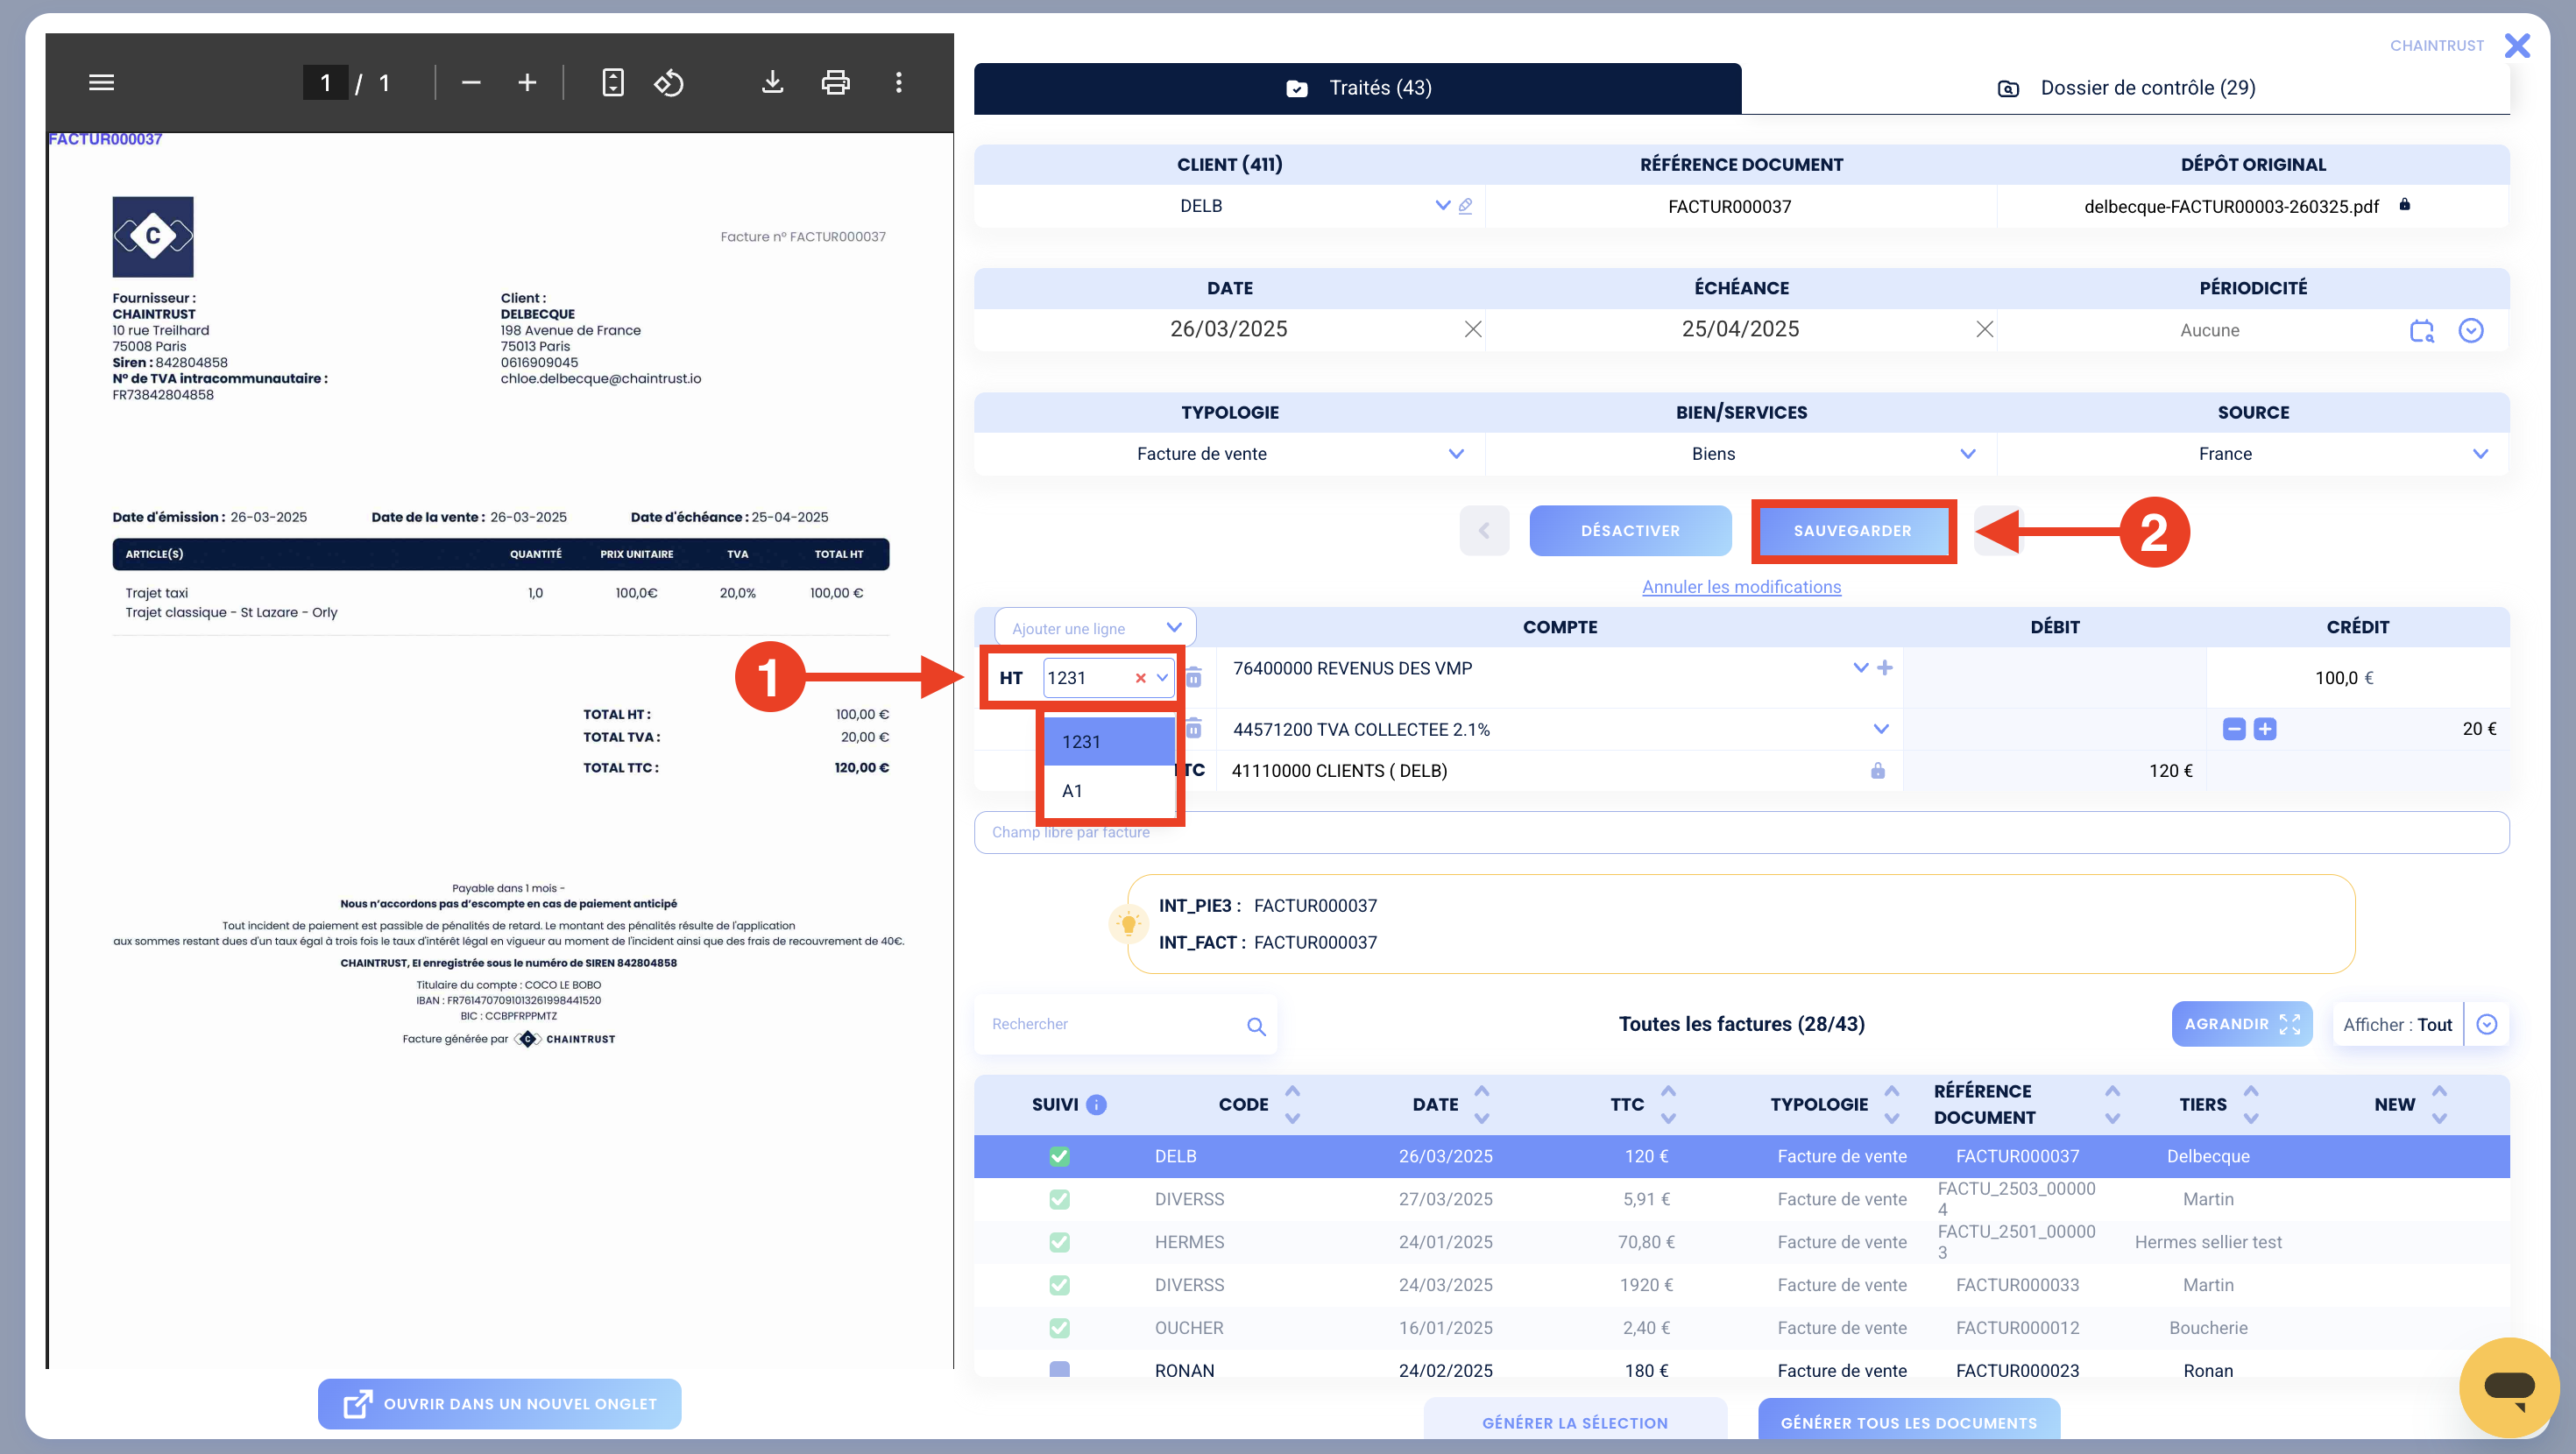Clear the 1231 analytic code selection

coord(1140,678)
